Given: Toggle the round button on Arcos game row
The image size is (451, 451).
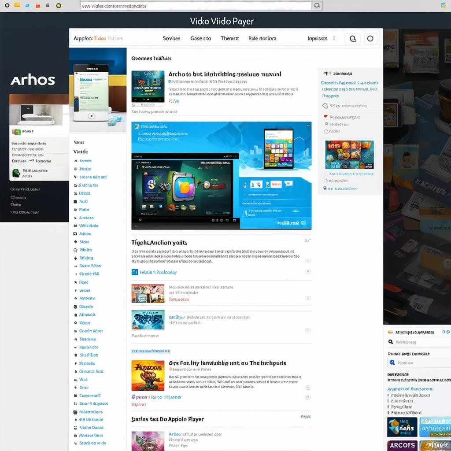Looking at the screenshot, I should (x=308, y=397).
